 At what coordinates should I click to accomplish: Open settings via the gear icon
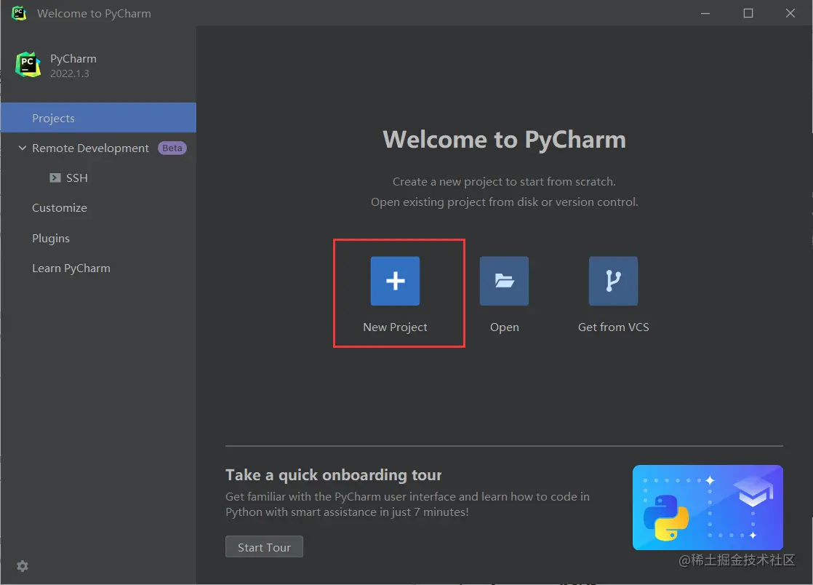click(23, 566)
